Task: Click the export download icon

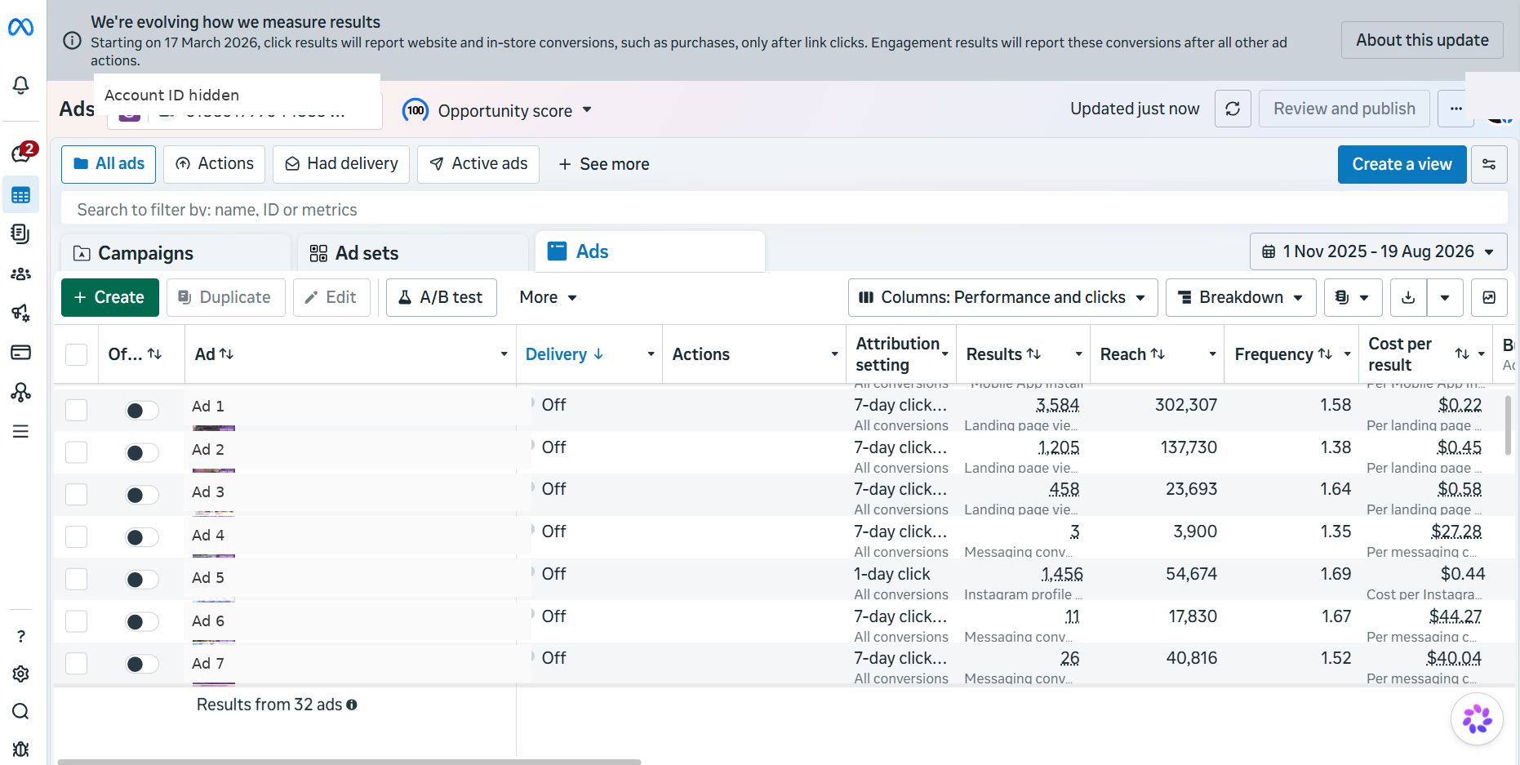Action: point(1408,297)
